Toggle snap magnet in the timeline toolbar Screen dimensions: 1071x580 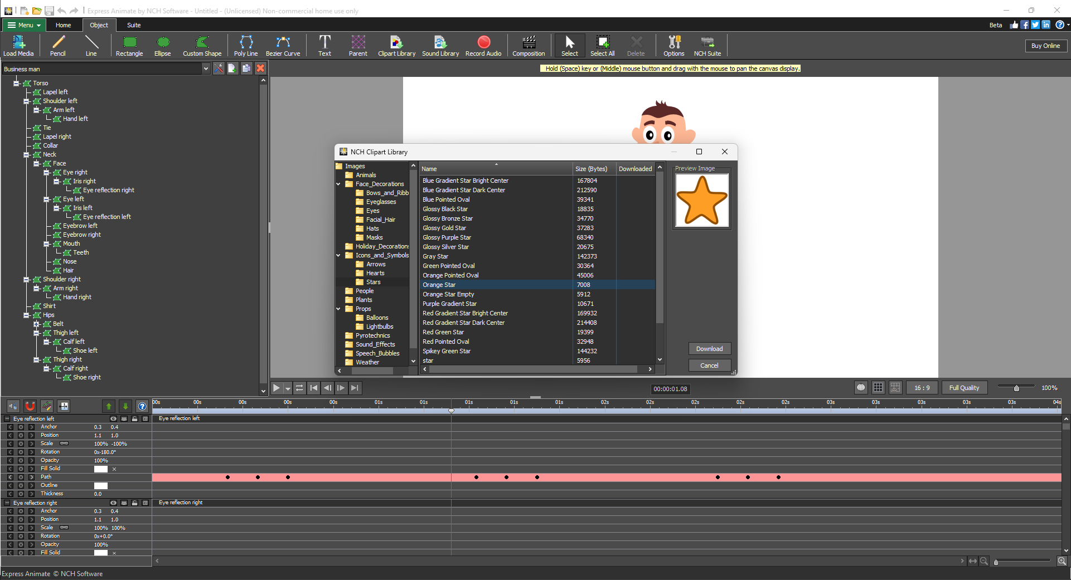[30, 406]
